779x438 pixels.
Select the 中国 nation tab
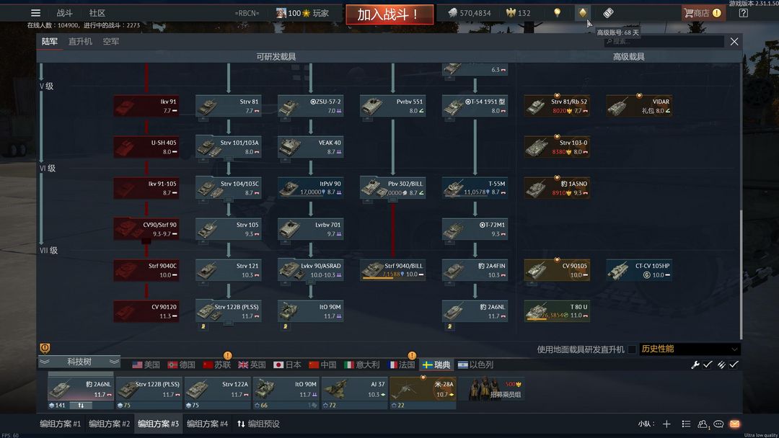[x=322, y=365]
